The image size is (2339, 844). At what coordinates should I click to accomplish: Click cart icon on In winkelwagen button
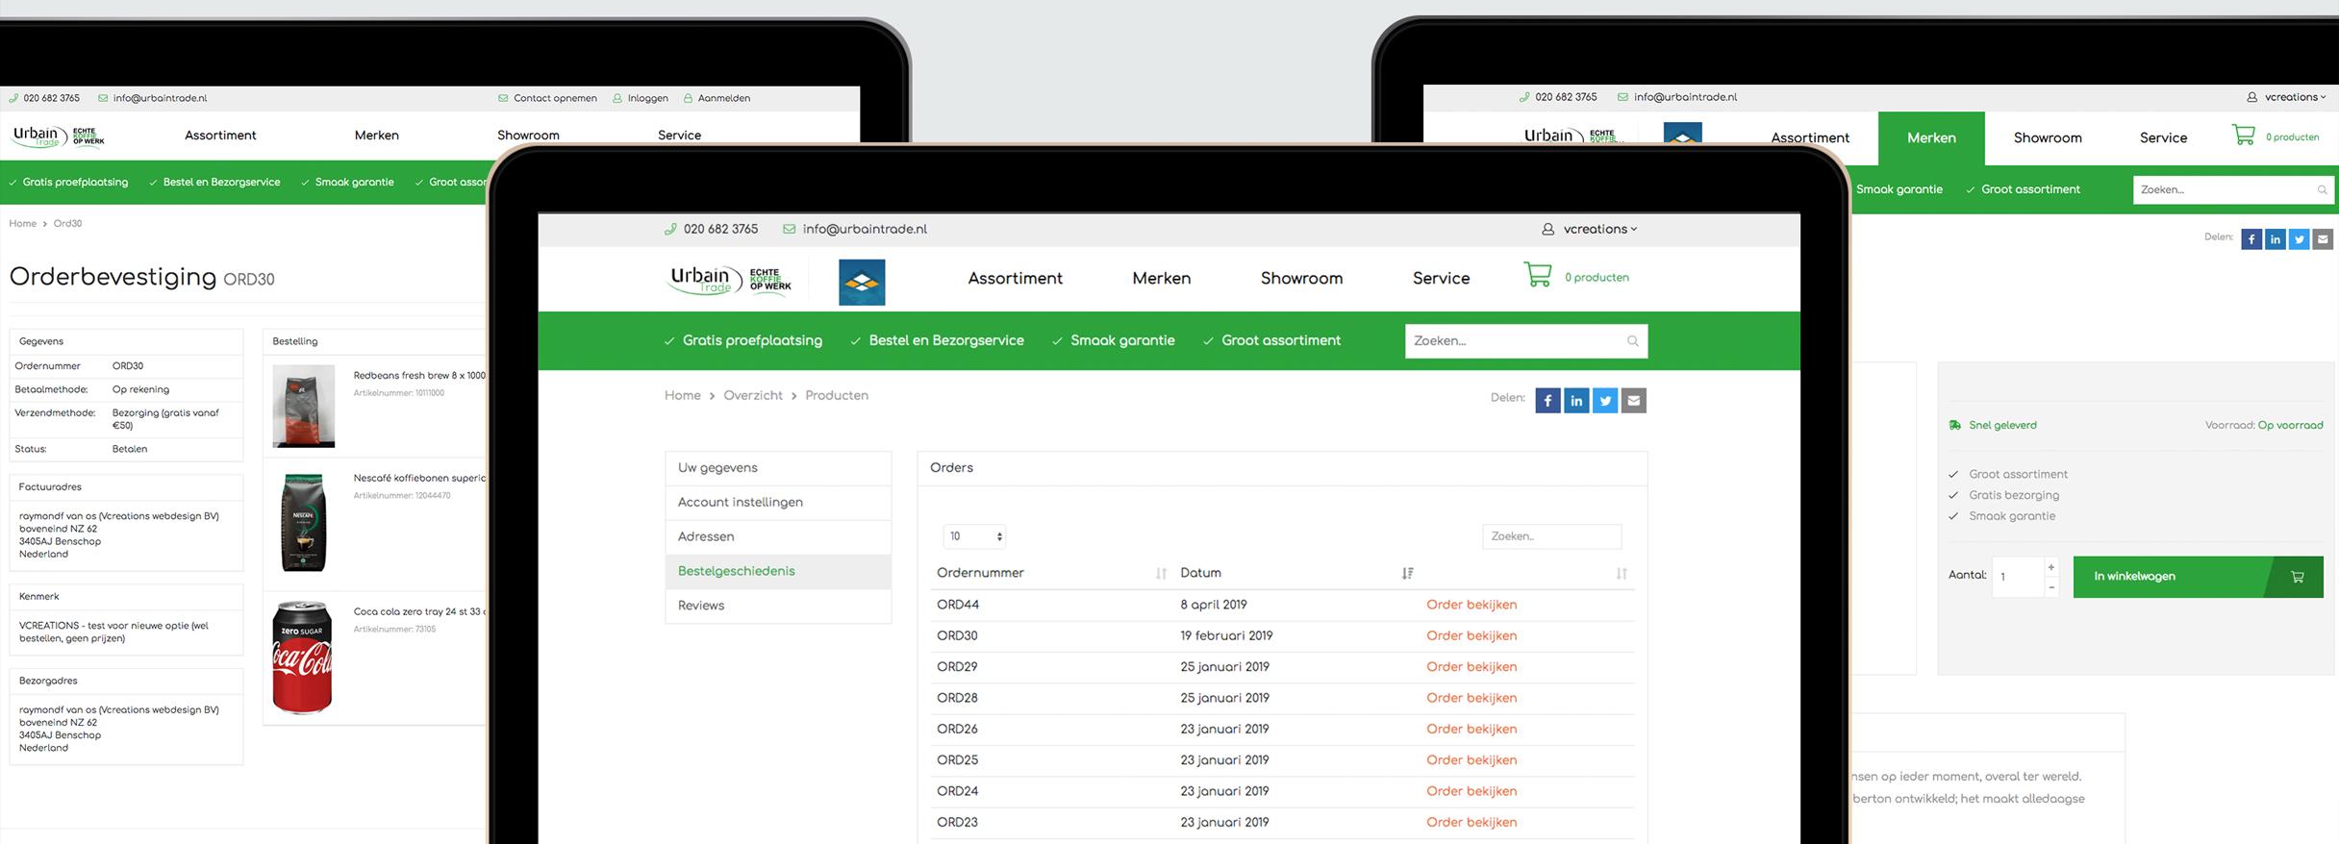tap(2297, 577)
